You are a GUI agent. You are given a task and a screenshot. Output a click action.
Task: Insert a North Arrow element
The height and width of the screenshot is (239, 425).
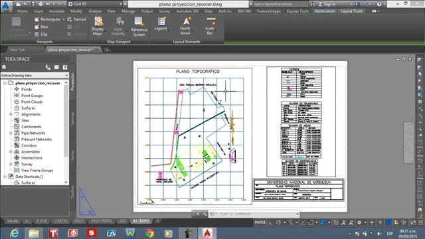point(185,26)
